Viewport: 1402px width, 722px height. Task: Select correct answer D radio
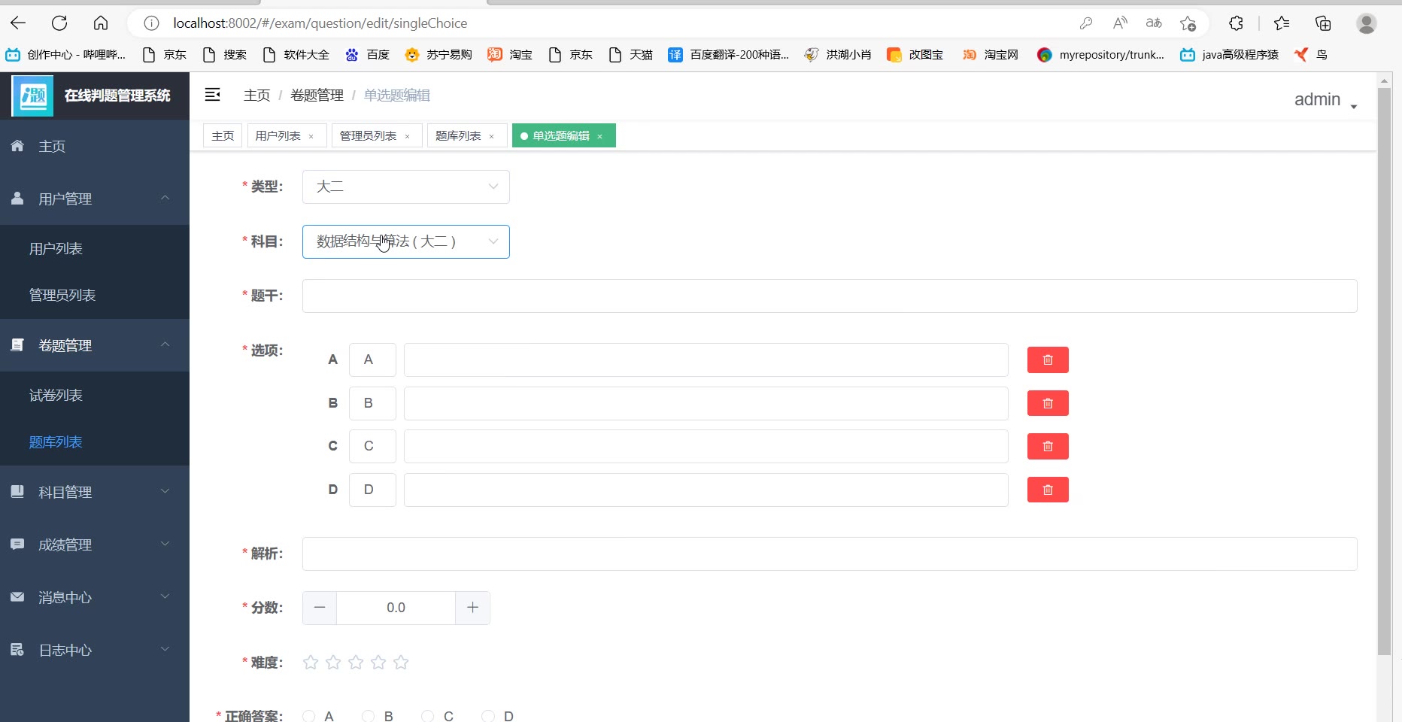click(487, 716)
